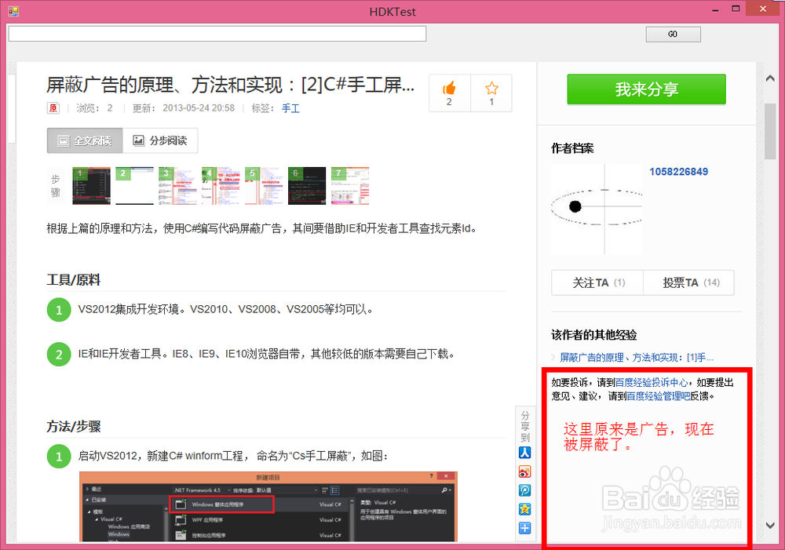Click the 方法/步骤 heading
This screenshot has height=550, width=785.
point(74,426)
